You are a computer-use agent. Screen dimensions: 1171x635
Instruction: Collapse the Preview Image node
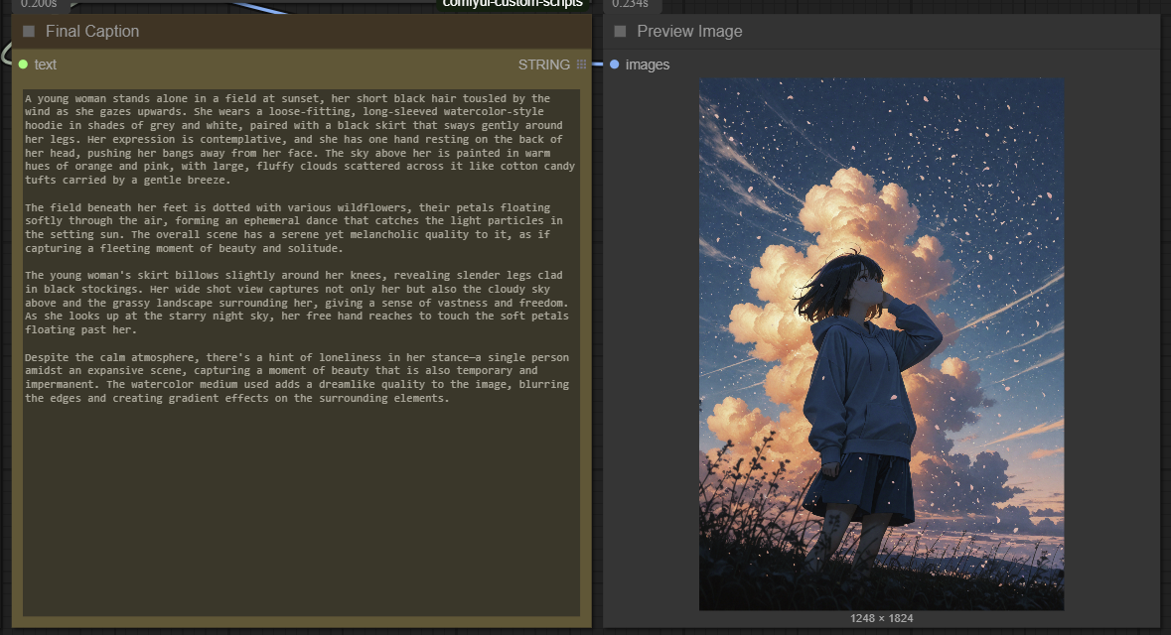click(620, 32)
